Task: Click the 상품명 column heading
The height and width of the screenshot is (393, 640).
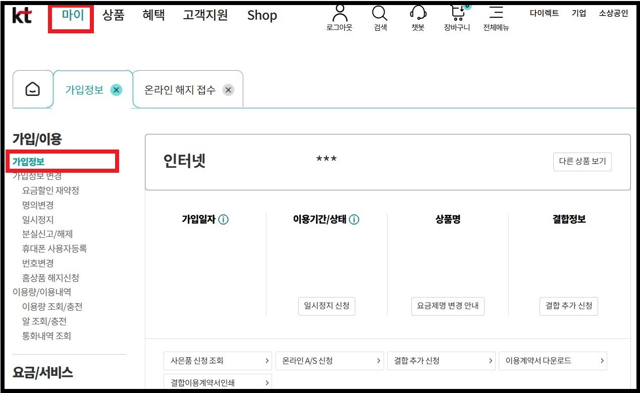Action: pos(448,220)
